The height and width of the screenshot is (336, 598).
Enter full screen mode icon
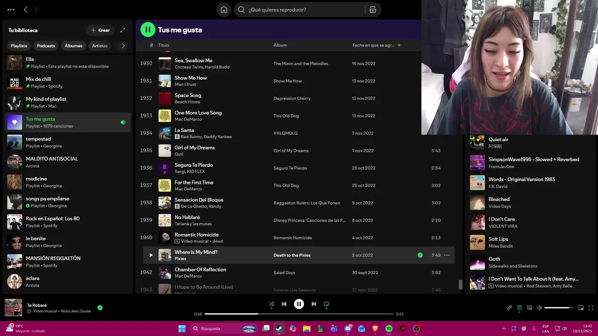point(591,308)
